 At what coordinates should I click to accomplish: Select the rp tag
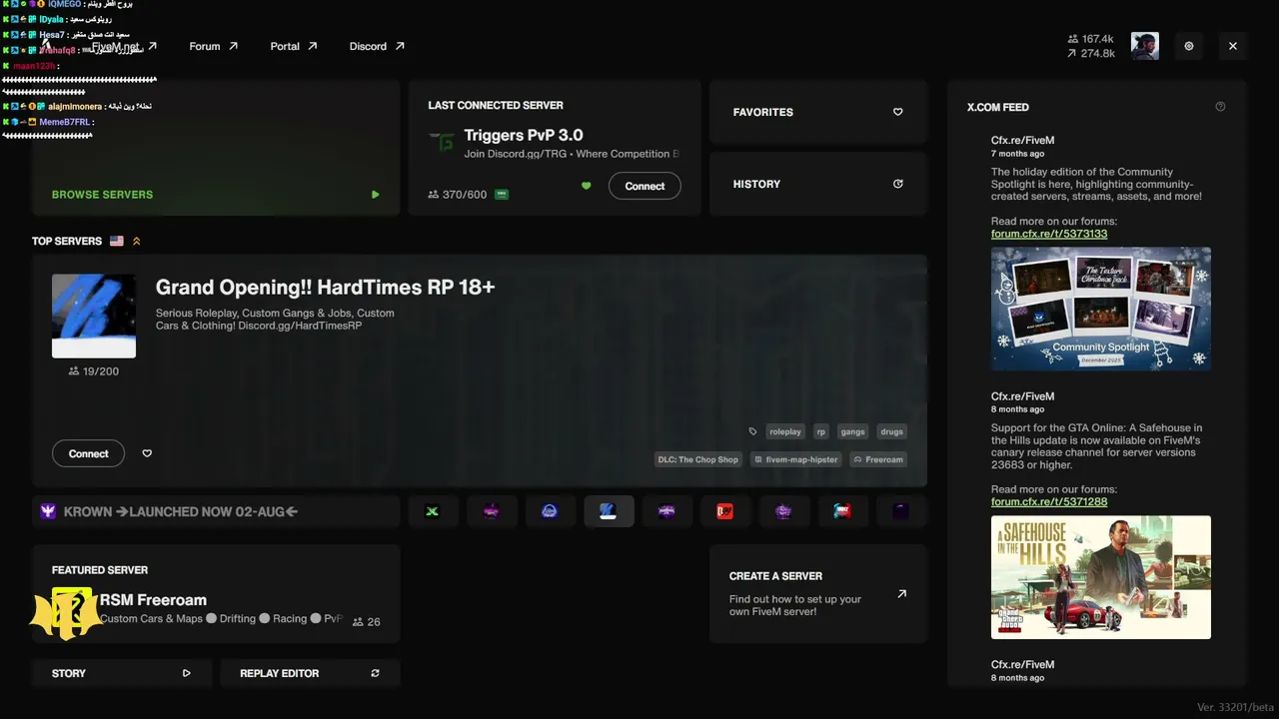pos(821,431)
